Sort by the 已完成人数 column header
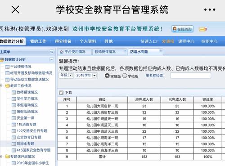 click(177, 99)
